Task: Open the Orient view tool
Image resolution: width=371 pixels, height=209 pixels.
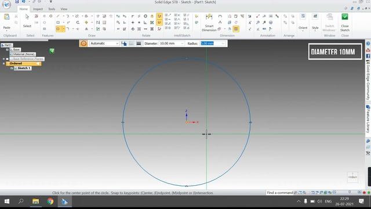Action: 303,23
